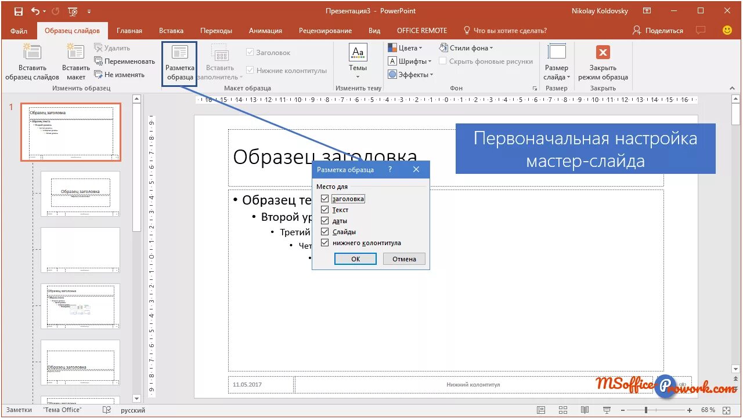This screenshot has height=419, width=743.
Task: Switch to Slide Sorter view
Action: (x=563, y=410)
